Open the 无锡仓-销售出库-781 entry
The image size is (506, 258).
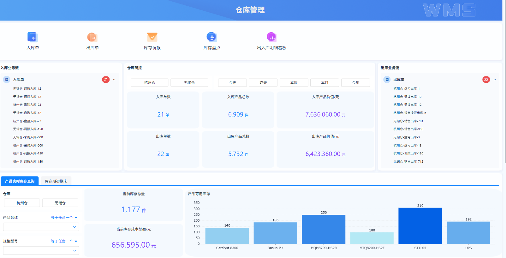(408, 121)
